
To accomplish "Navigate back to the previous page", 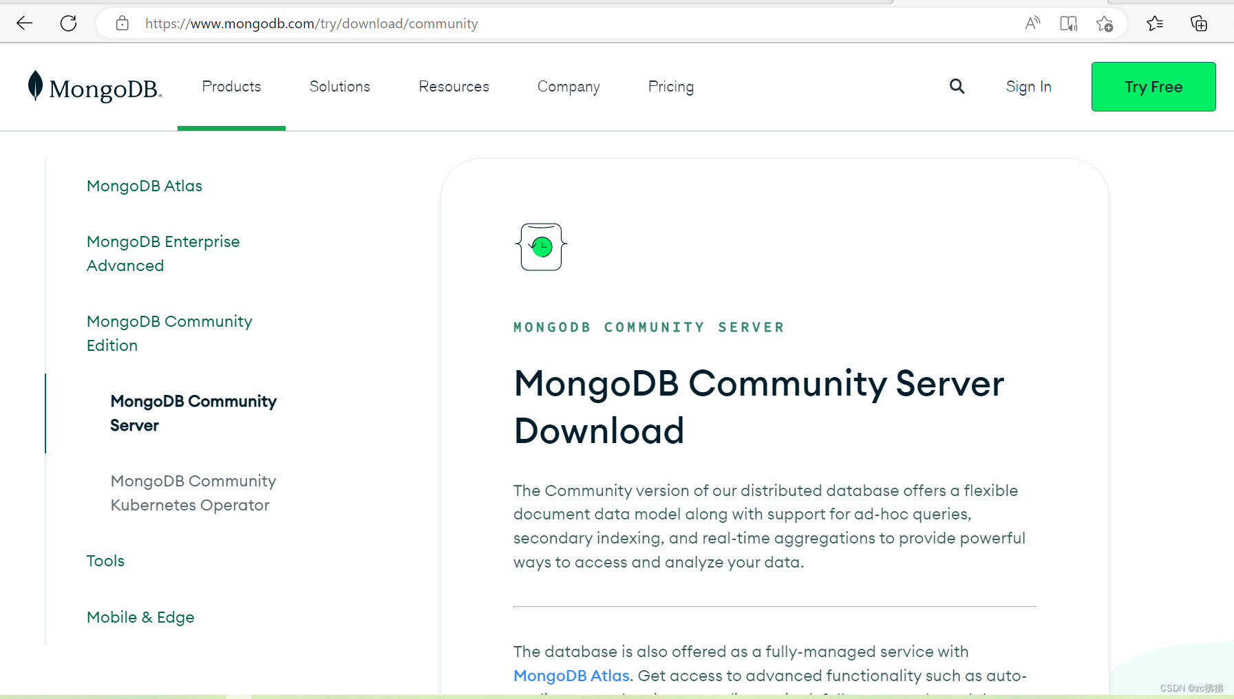I will [x=24, y=23].
